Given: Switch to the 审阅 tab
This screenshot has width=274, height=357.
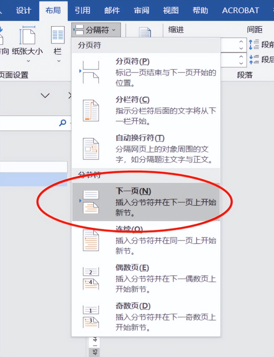Looking at the screenshot, I should click(142, 10).
